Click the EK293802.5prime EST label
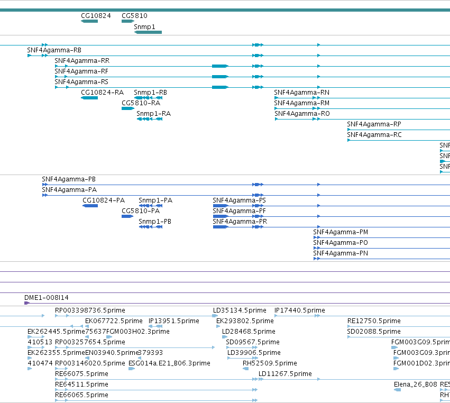Screen dimensions: 450x403 245,321
